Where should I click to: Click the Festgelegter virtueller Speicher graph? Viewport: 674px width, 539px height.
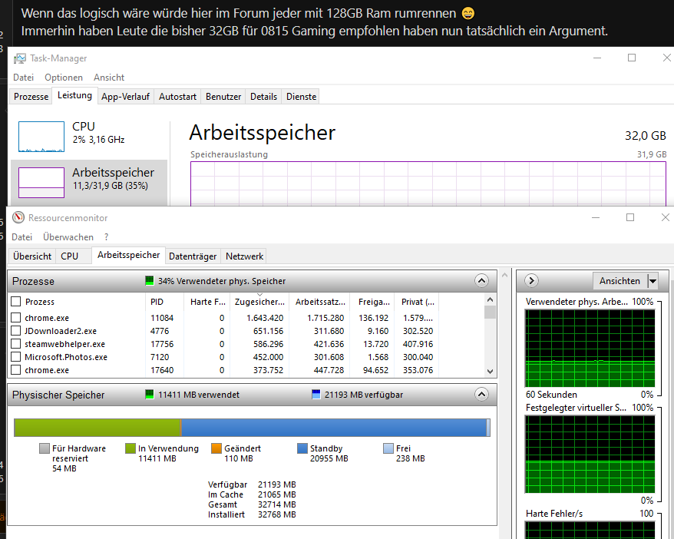tap(590, 455)
